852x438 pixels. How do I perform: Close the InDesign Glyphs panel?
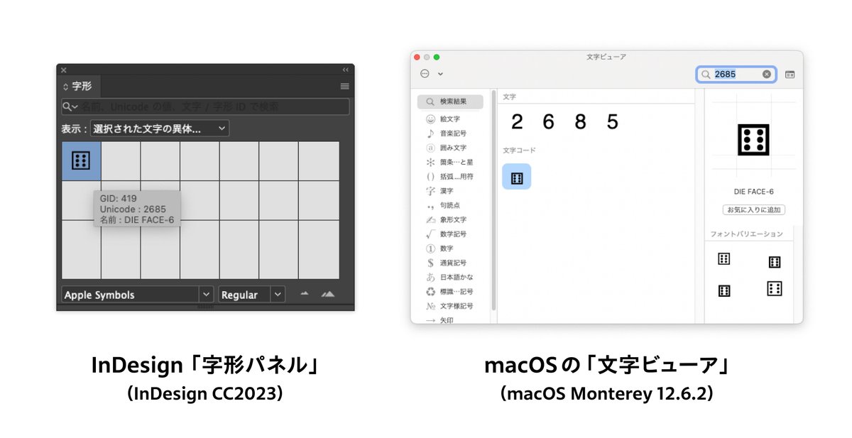(x=63, y=70)
